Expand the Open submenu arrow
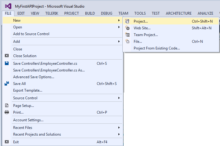The height and width of the screenshot is (146, 220). pyautogui.click(x=119, y=27)
